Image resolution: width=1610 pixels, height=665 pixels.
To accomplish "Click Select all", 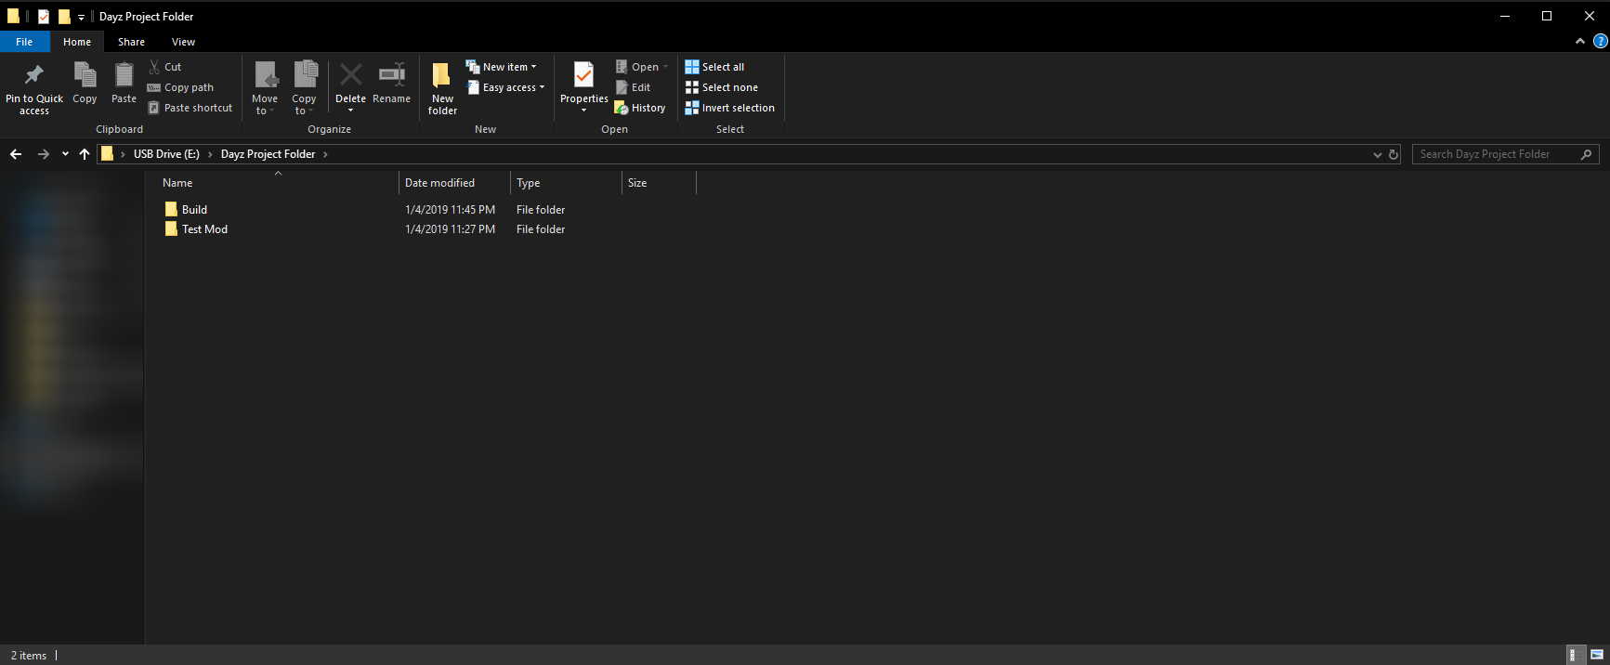I will coord(714,67).
